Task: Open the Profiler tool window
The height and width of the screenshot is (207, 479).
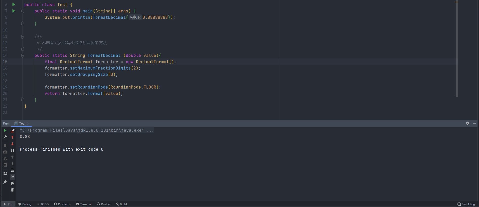Action: (x=104, y=204)
